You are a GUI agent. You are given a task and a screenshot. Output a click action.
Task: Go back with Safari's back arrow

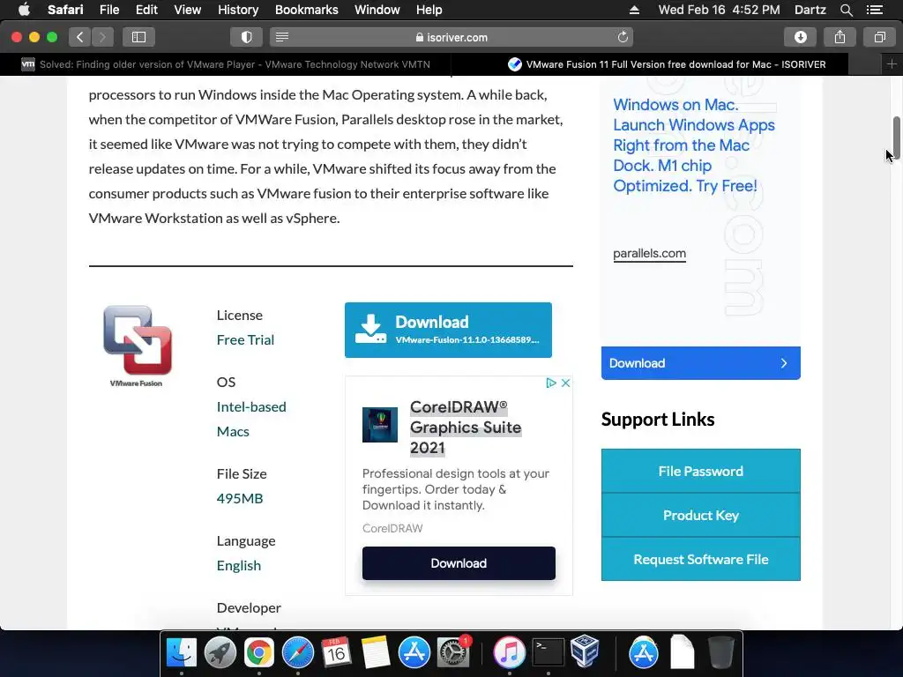(x=80, y=37)
